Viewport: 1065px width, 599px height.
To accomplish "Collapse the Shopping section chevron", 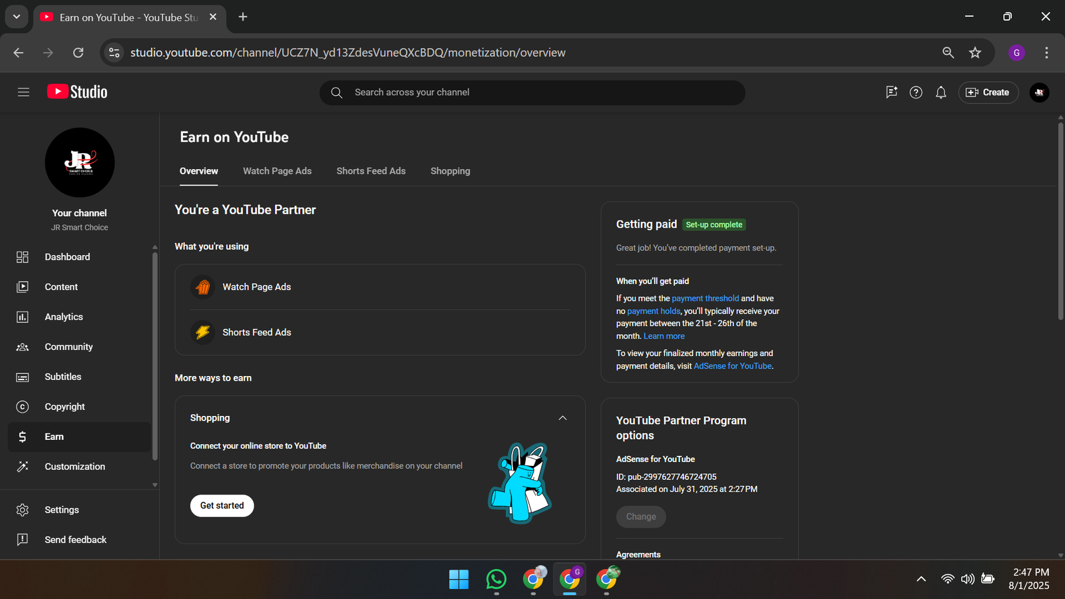I will pos(562,418).
